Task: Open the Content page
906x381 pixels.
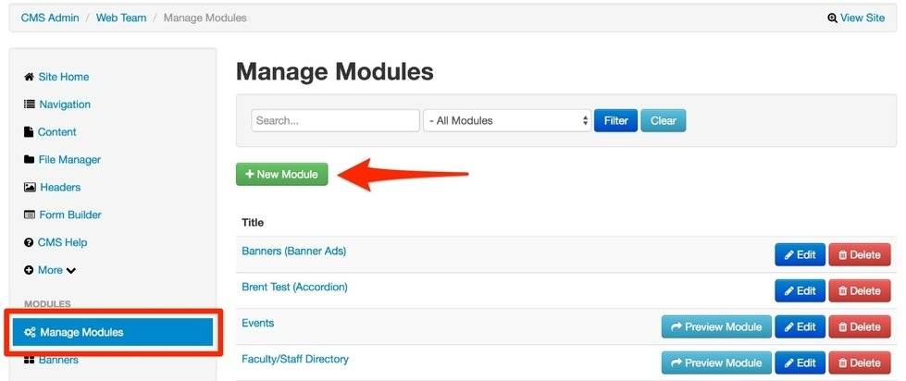Action: [x=56, y=132]
